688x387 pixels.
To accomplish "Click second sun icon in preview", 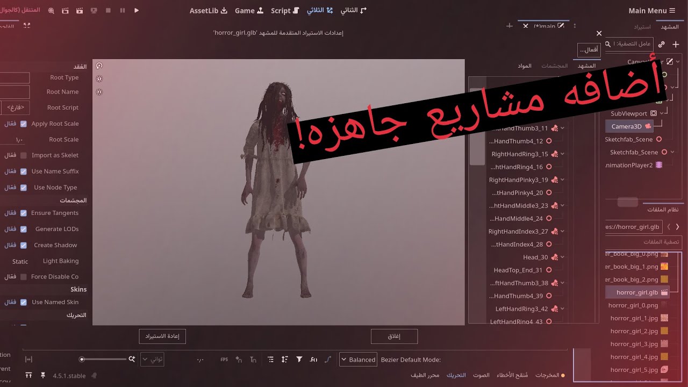I will pos(99,78).
